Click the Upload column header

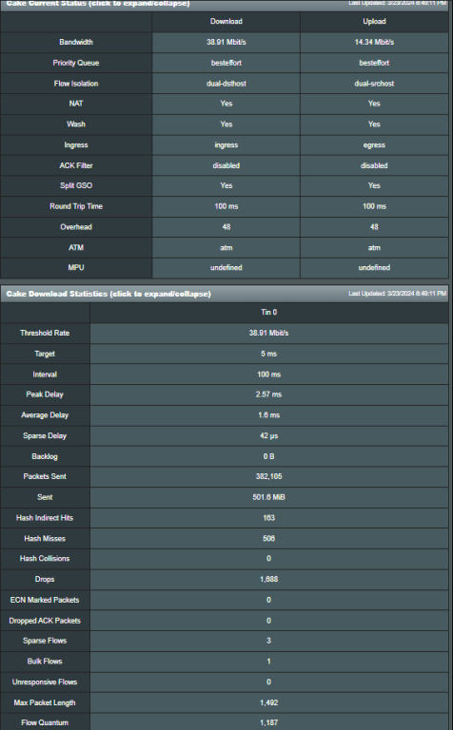tap(374, 22)
